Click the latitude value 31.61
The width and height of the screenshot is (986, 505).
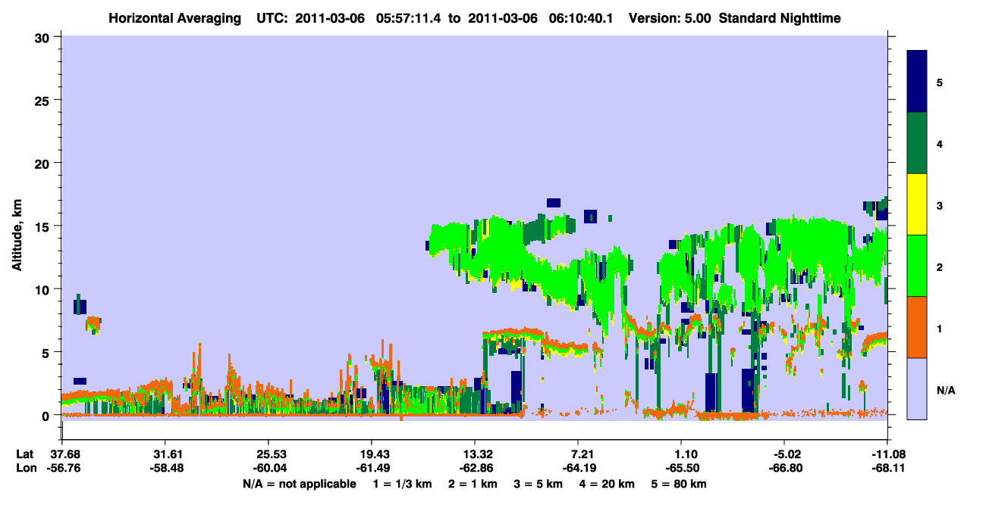tap(165, 454)
